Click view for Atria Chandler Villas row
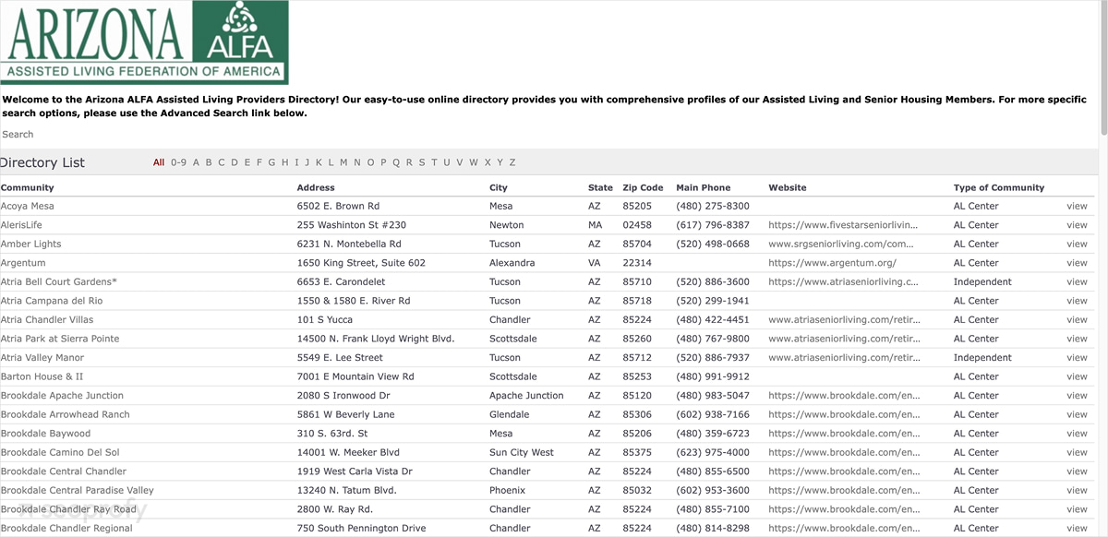1108x537 pixels. tap(1077, 319)
